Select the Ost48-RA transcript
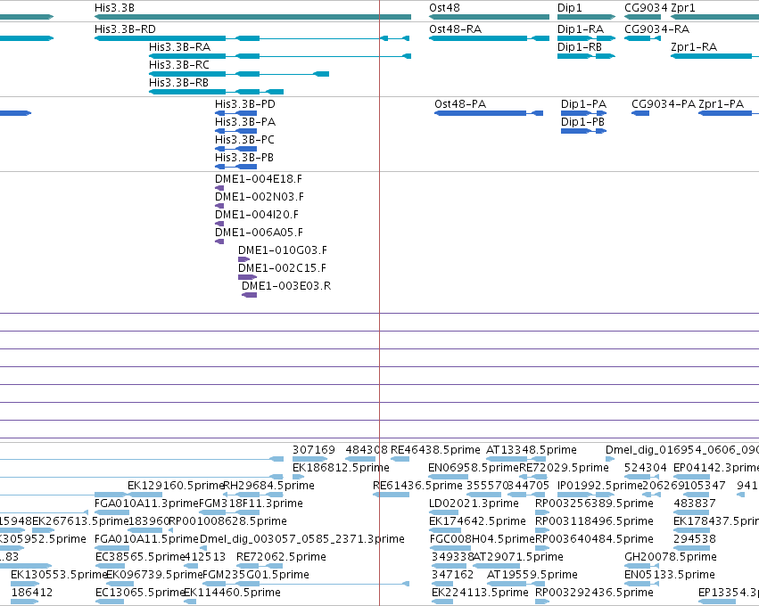Screen dimensions: 759x606 489,38
